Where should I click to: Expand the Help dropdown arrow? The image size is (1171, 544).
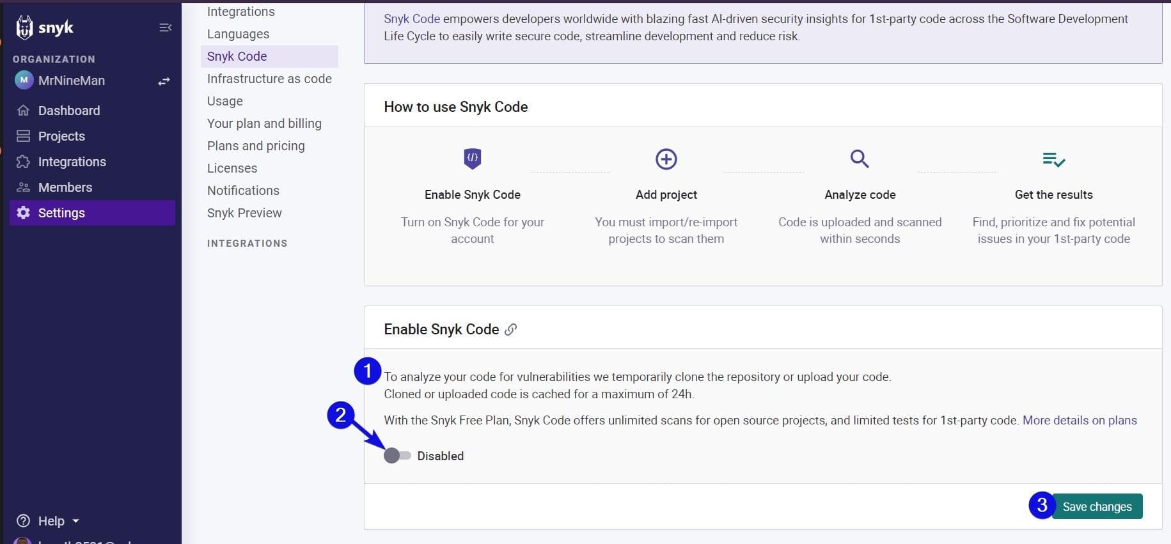point(75,521)
